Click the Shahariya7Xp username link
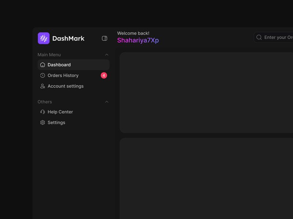The width and height of the screenshot is (293, 219). tap(138, 41)
